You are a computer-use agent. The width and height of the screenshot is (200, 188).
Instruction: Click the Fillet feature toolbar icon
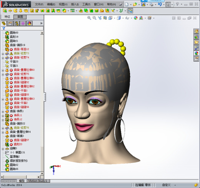click(64, 11)
